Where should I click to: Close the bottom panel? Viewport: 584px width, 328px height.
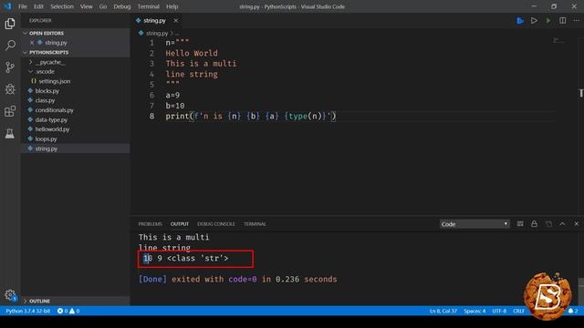tap(576, 223)
